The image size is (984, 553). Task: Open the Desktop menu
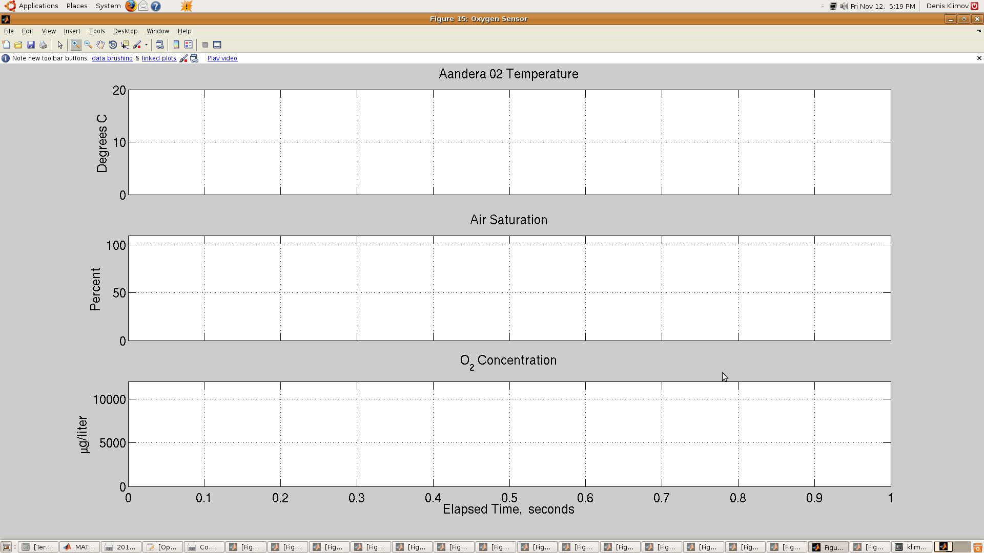[x=126, y=31]
